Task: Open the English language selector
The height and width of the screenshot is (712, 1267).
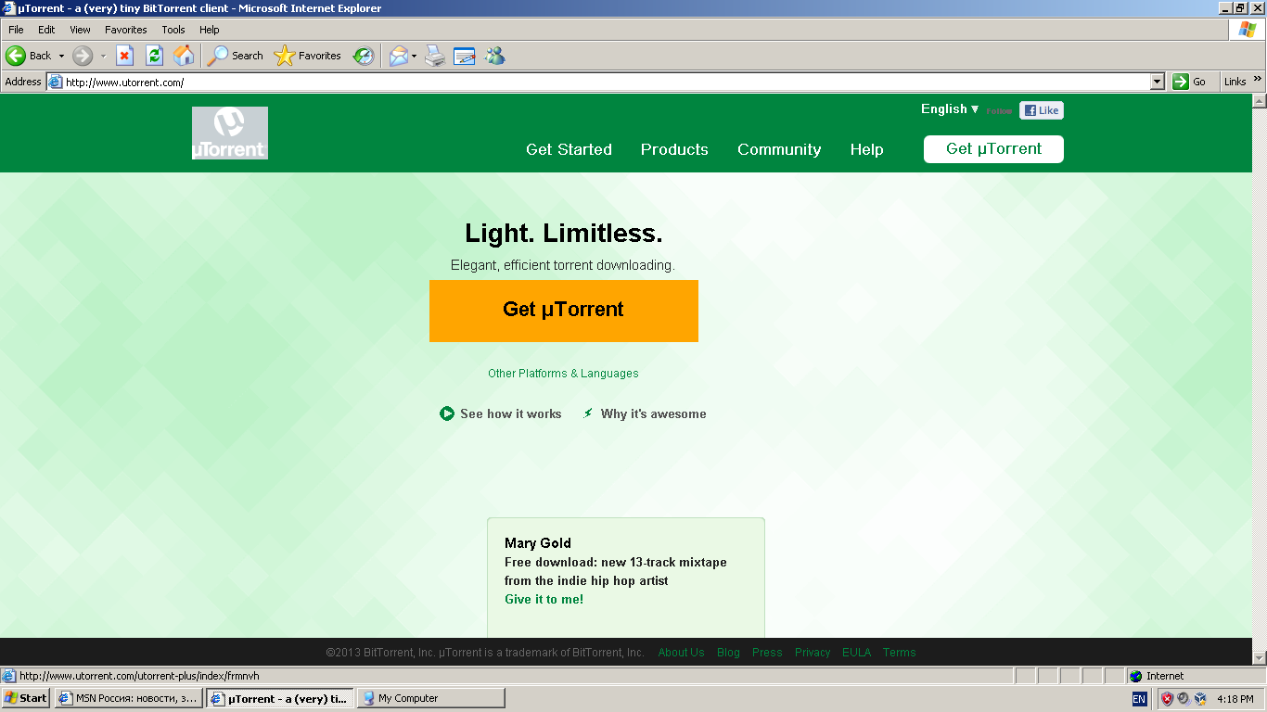Action: [950, 109]
